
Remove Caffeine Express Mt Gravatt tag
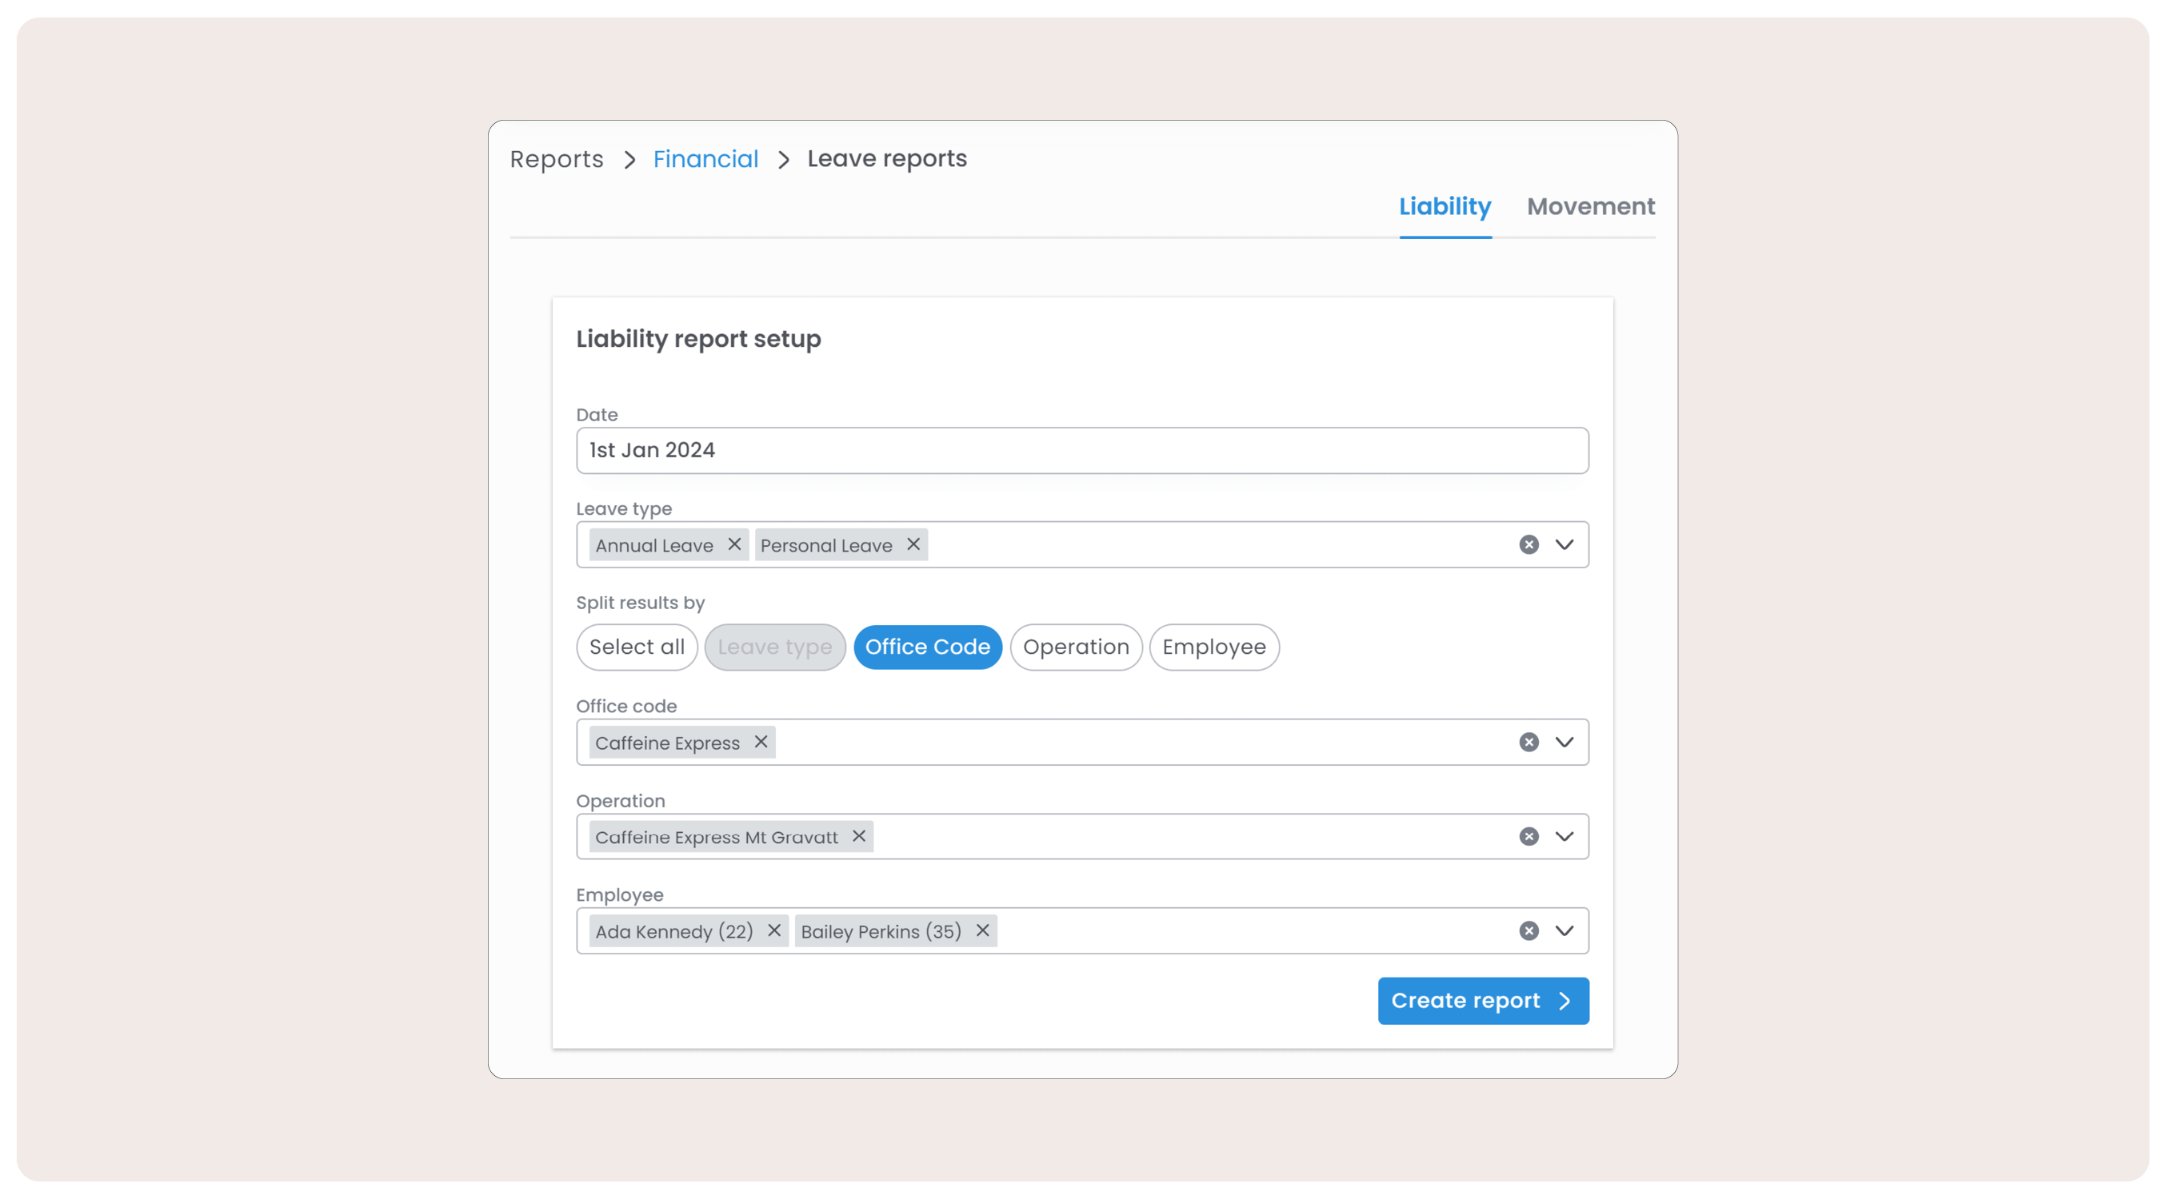click(858, 836)
